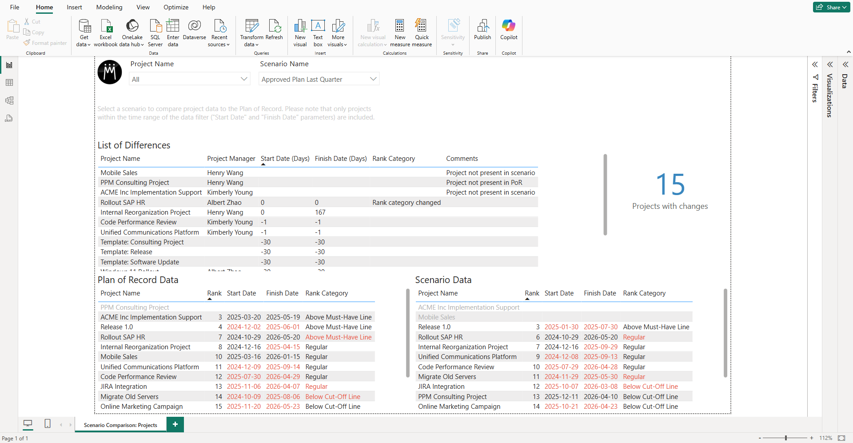The image size is (853, 443).
Task: Switch to the Insert tab
Action: tap(74, 7)
